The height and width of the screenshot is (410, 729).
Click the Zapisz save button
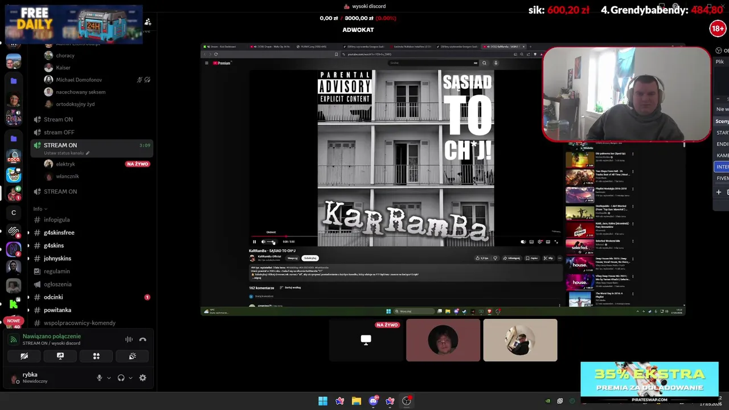532,258
